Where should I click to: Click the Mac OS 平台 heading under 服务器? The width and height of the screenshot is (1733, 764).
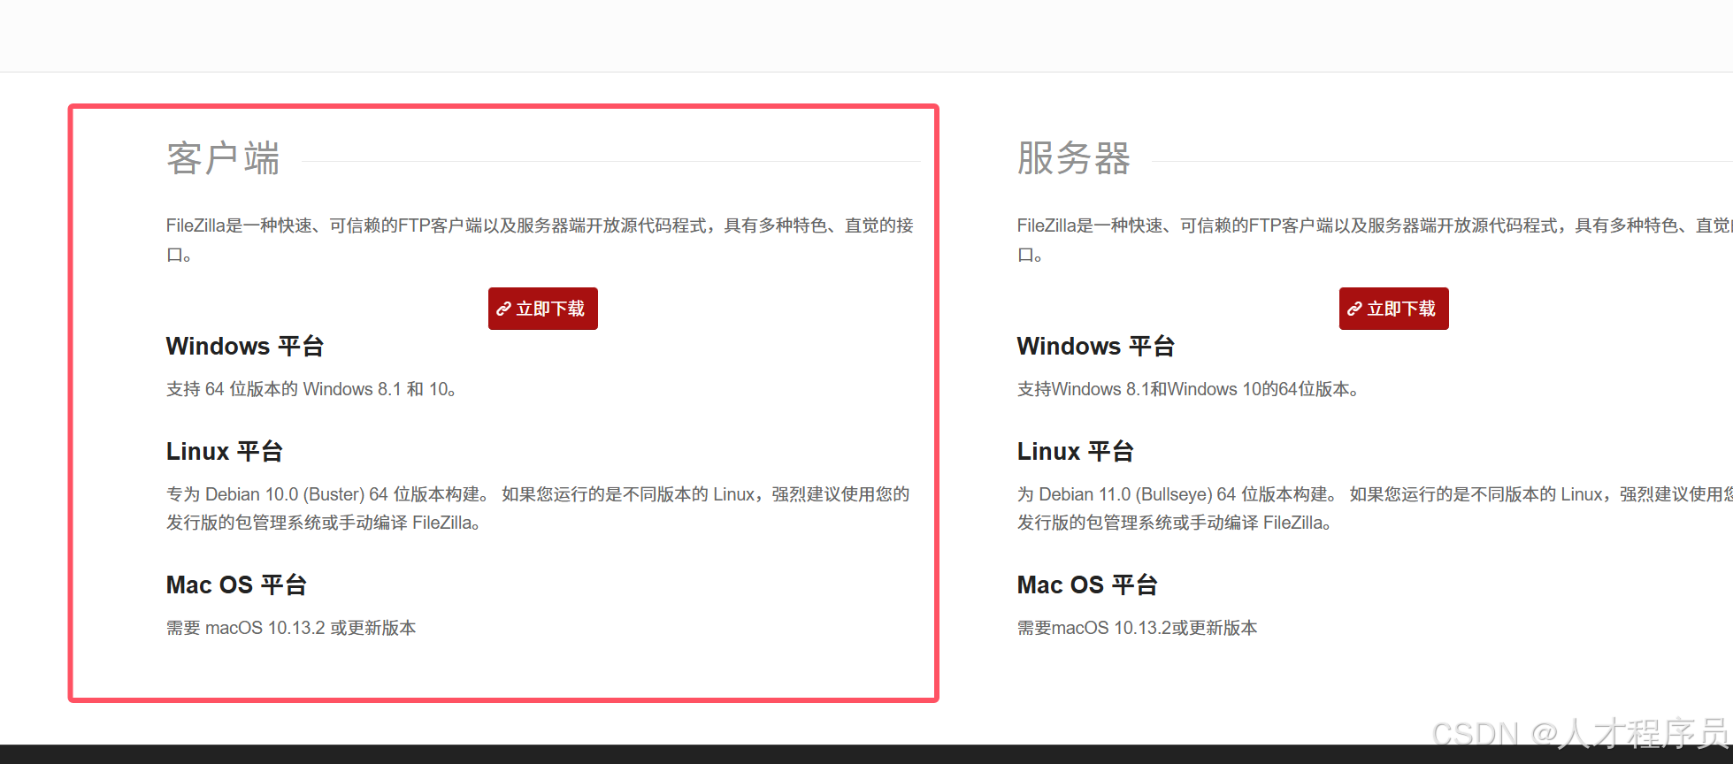[1087, 585]
